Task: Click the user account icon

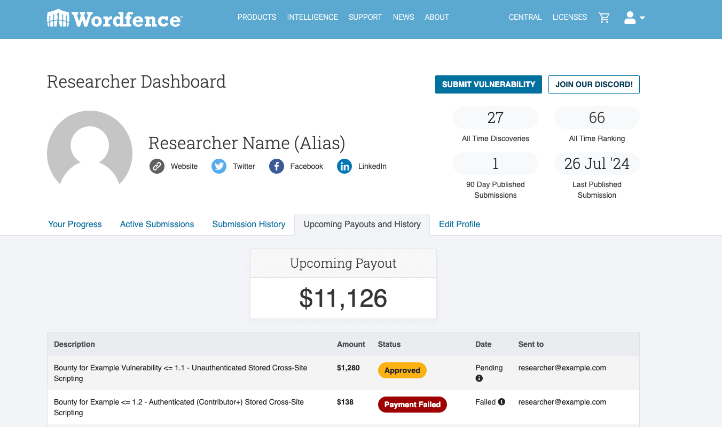Action: tap(630, 18)
